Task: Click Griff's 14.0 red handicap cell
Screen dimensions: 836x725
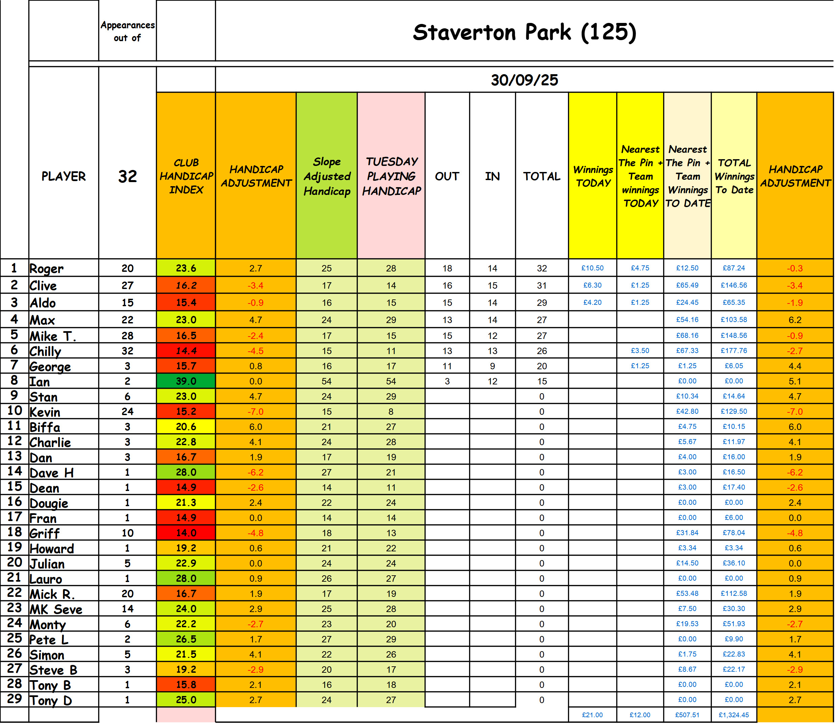Action: coord(186,533)
